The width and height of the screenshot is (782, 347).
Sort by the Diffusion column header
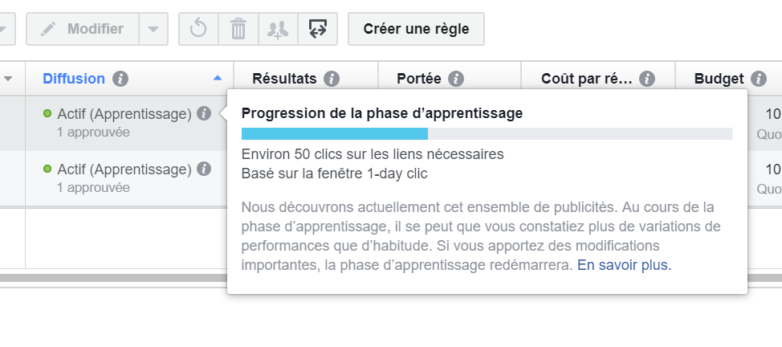[x=74, y=79]
